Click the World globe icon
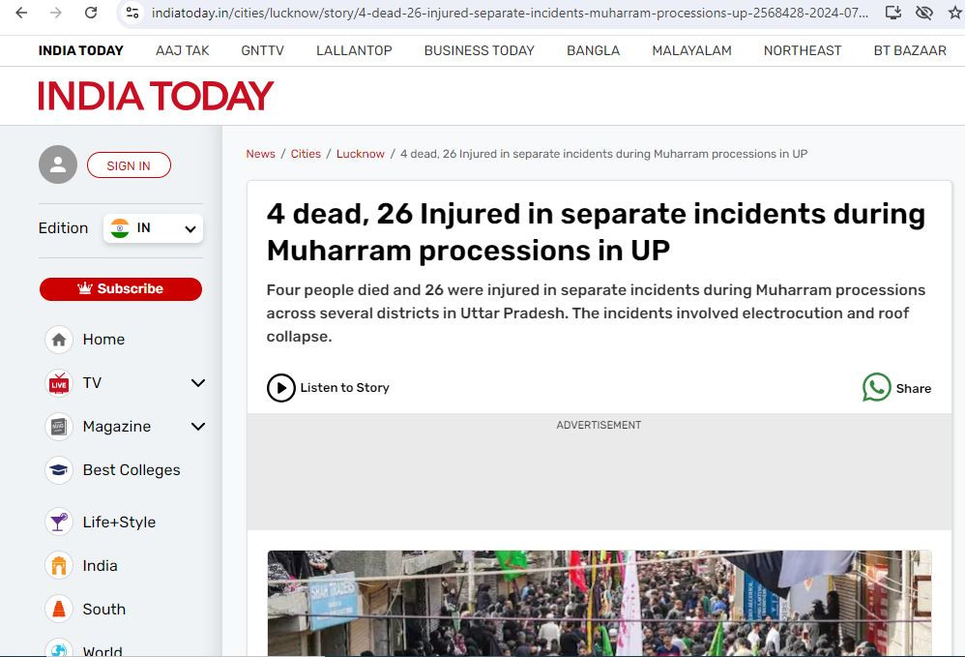 click(x=59, y=649)
